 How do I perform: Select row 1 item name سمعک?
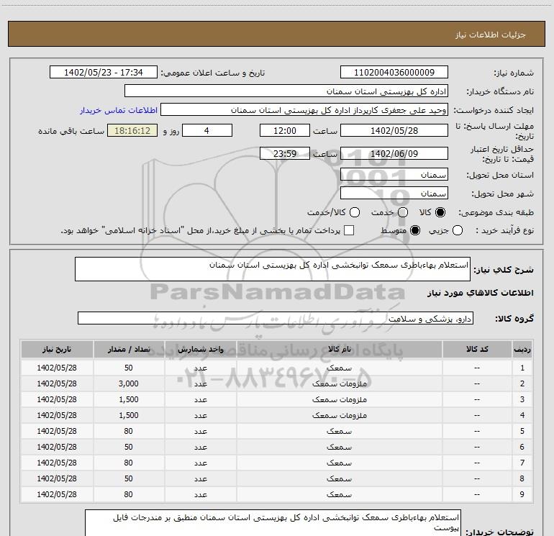(339, 368)
